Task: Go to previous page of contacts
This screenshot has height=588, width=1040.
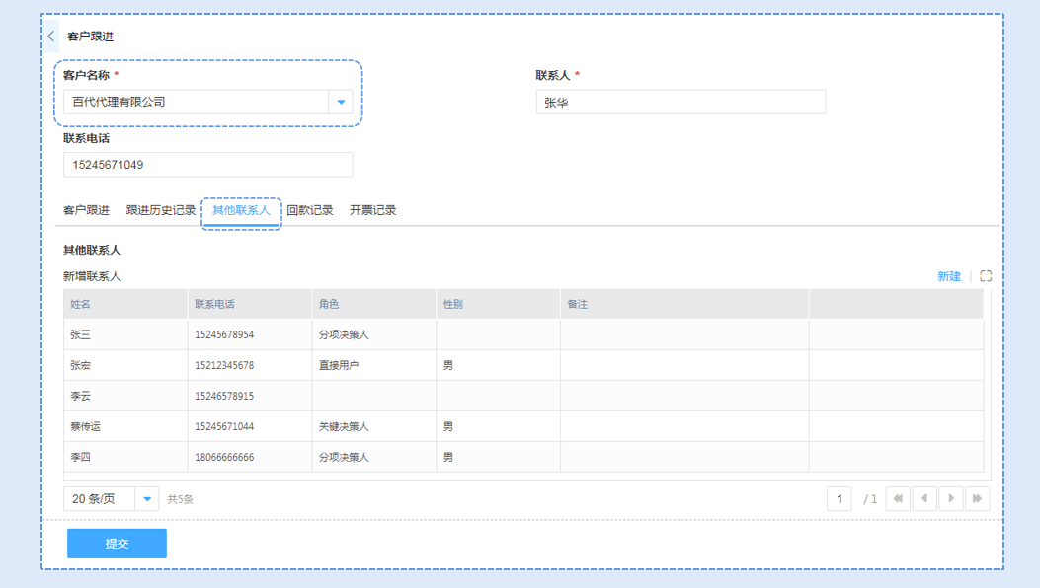Action: (924, 499)
